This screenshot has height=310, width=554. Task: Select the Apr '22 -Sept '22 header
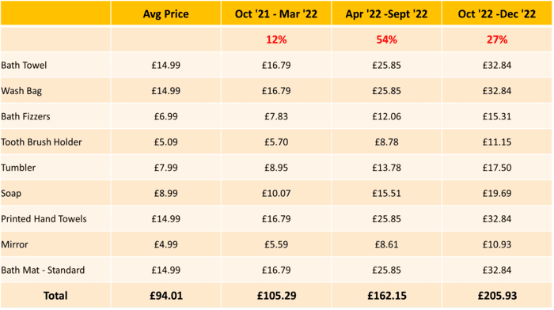pos(386,13)
